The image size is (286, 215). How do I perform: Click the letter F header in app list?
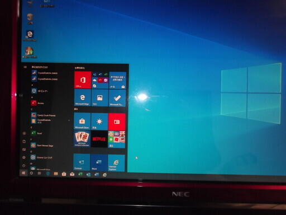(x=31, y=139)
